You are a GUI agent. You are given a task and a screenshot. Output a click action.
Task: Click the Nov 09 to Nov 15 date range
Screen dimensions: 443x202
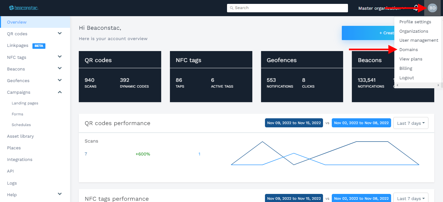tap(294, 123)
